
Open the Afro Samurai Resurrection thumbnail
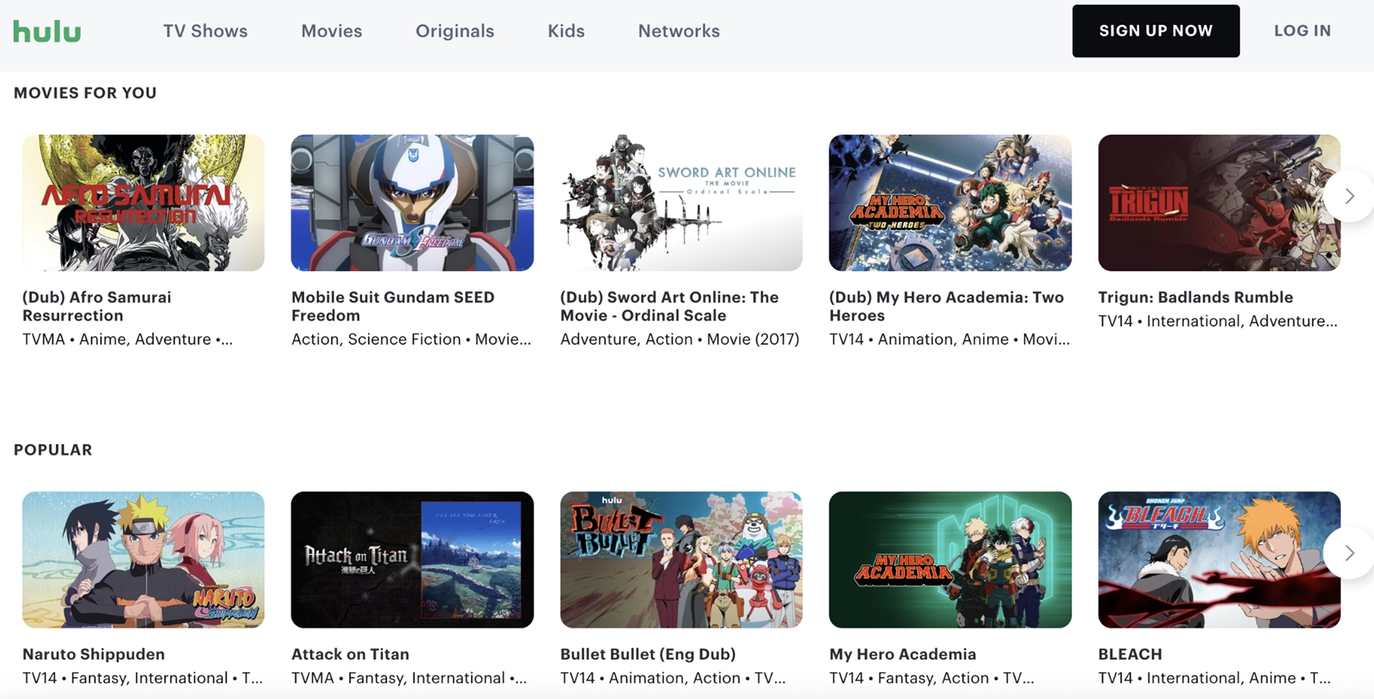pos(143,202)
